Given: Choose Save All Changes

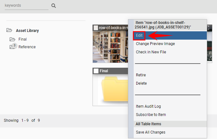Looking at the screenshot, I should coord(170,132).
